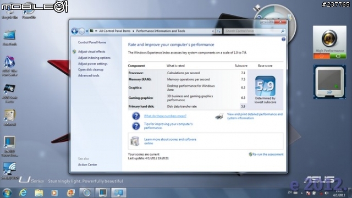
Task: Open the Windows Start orb
Action: 7,193
